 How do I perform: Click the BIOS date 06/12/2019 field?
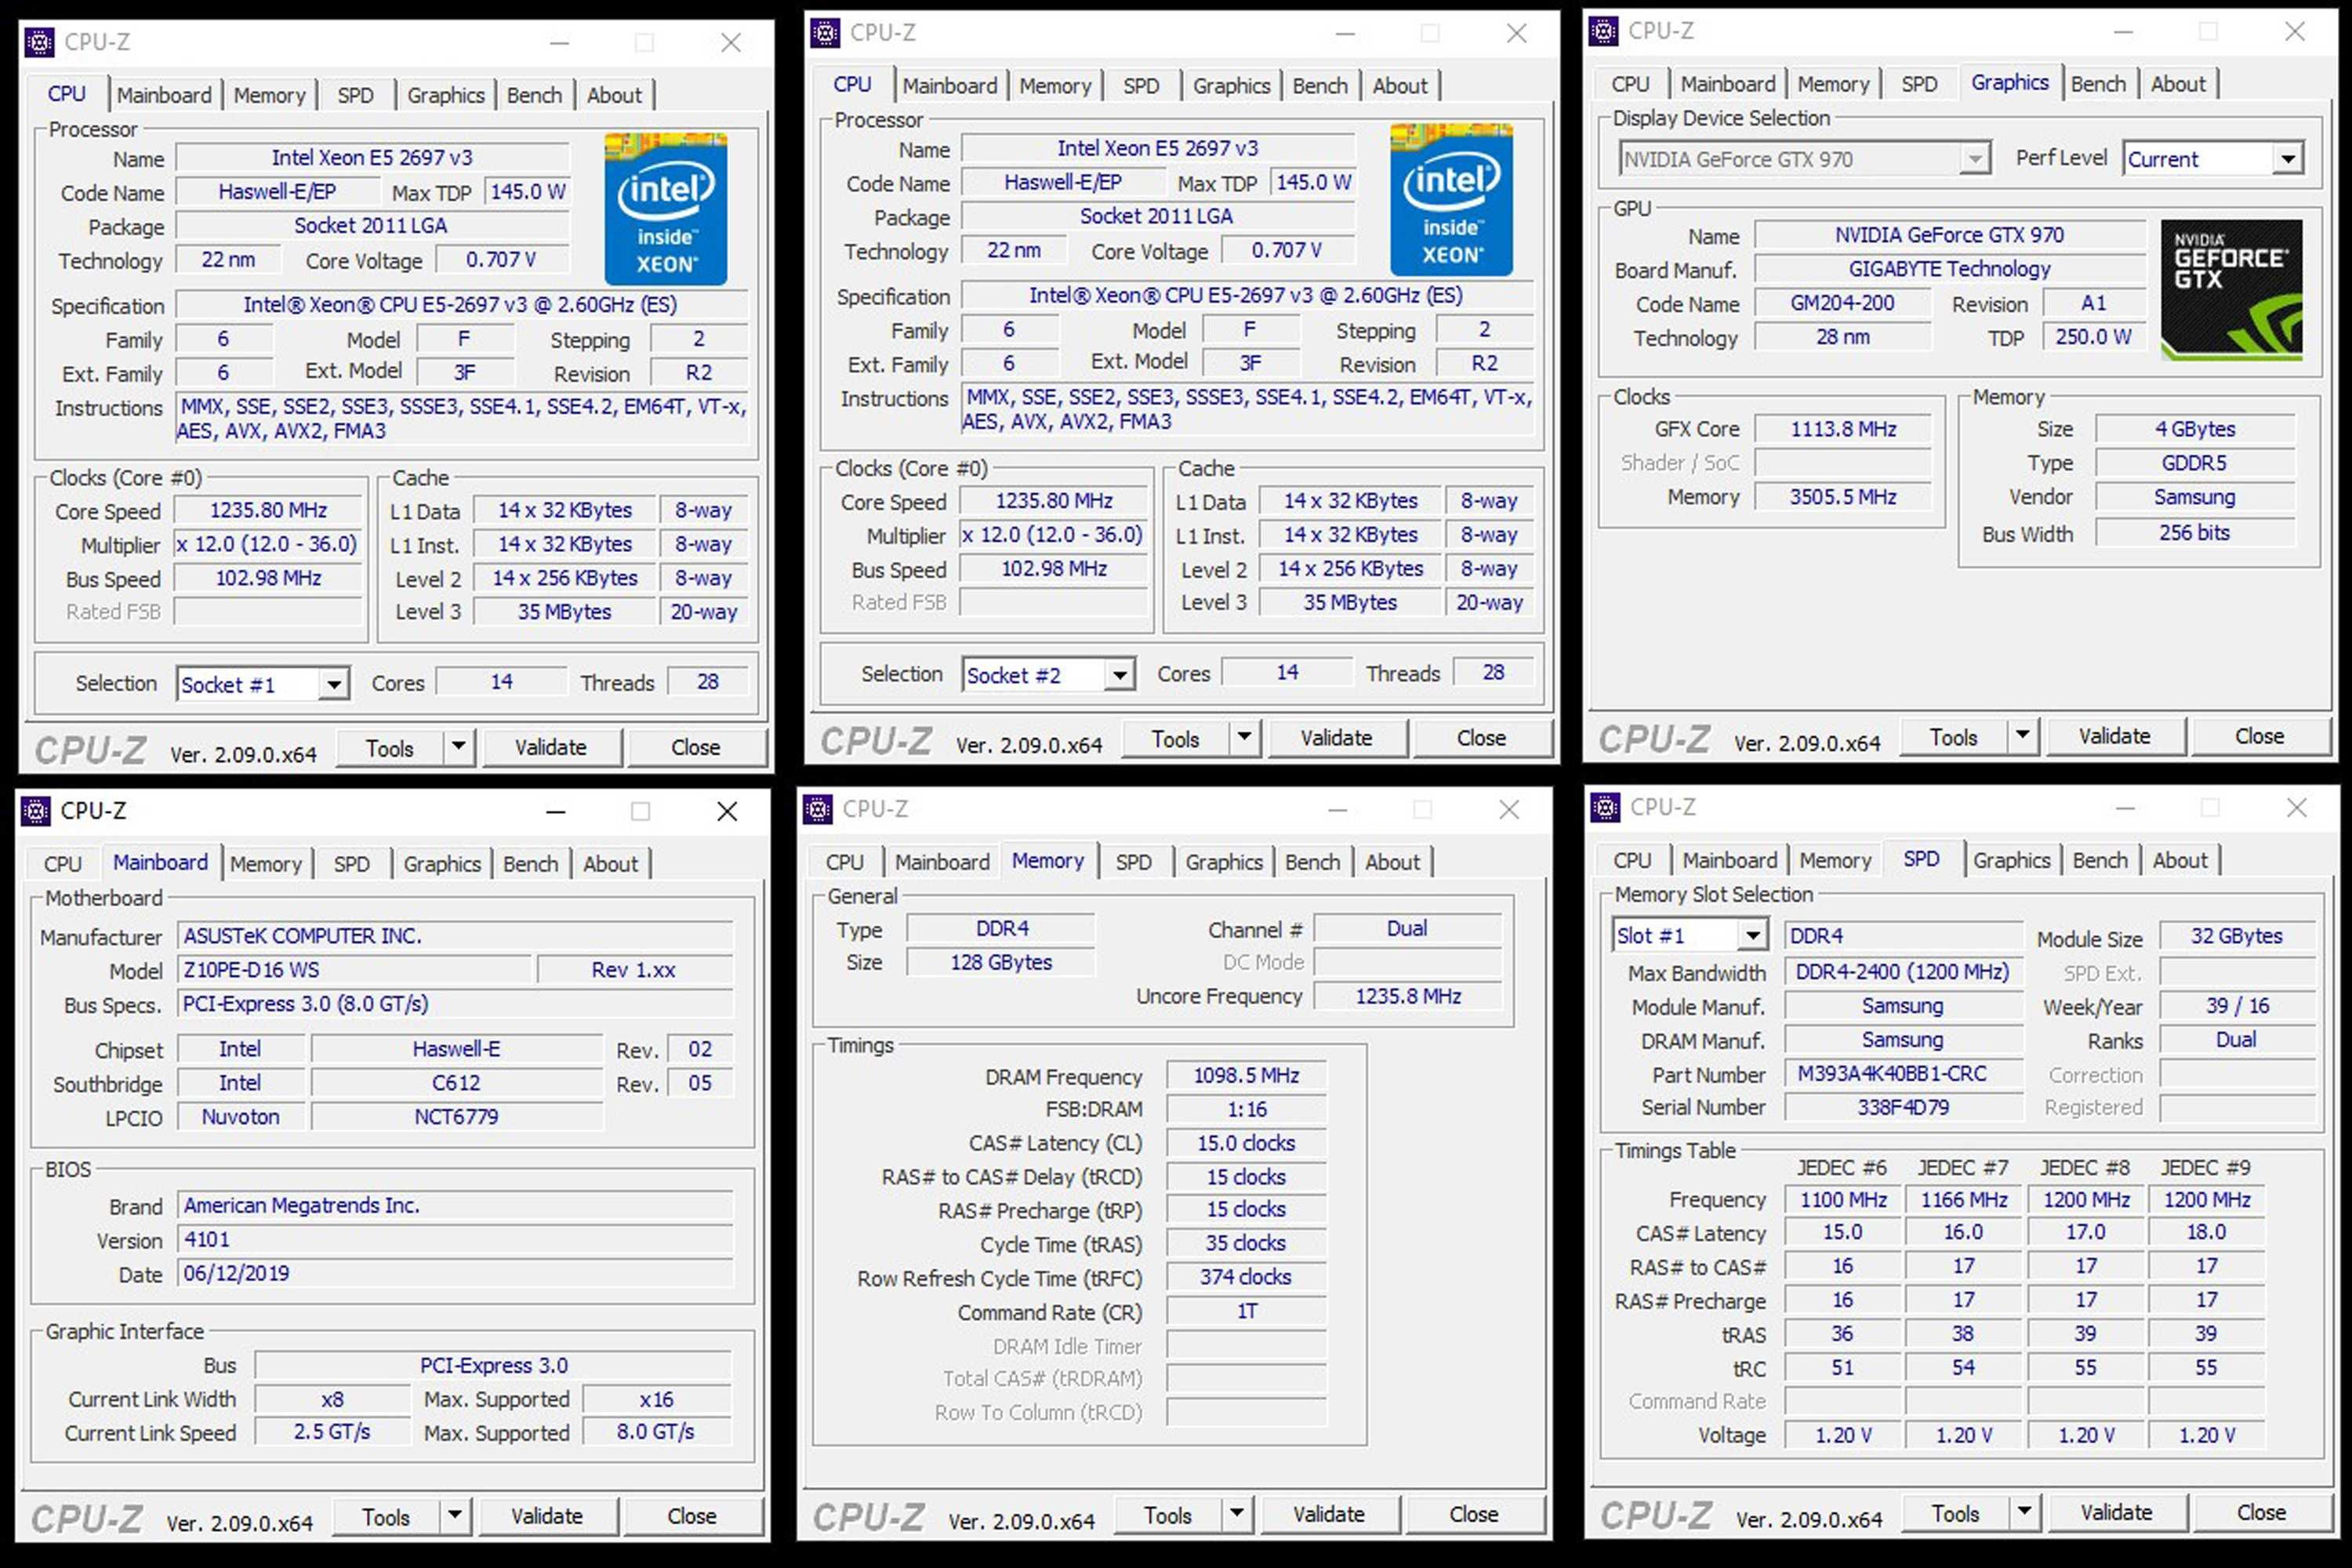tap(455, 1274)
